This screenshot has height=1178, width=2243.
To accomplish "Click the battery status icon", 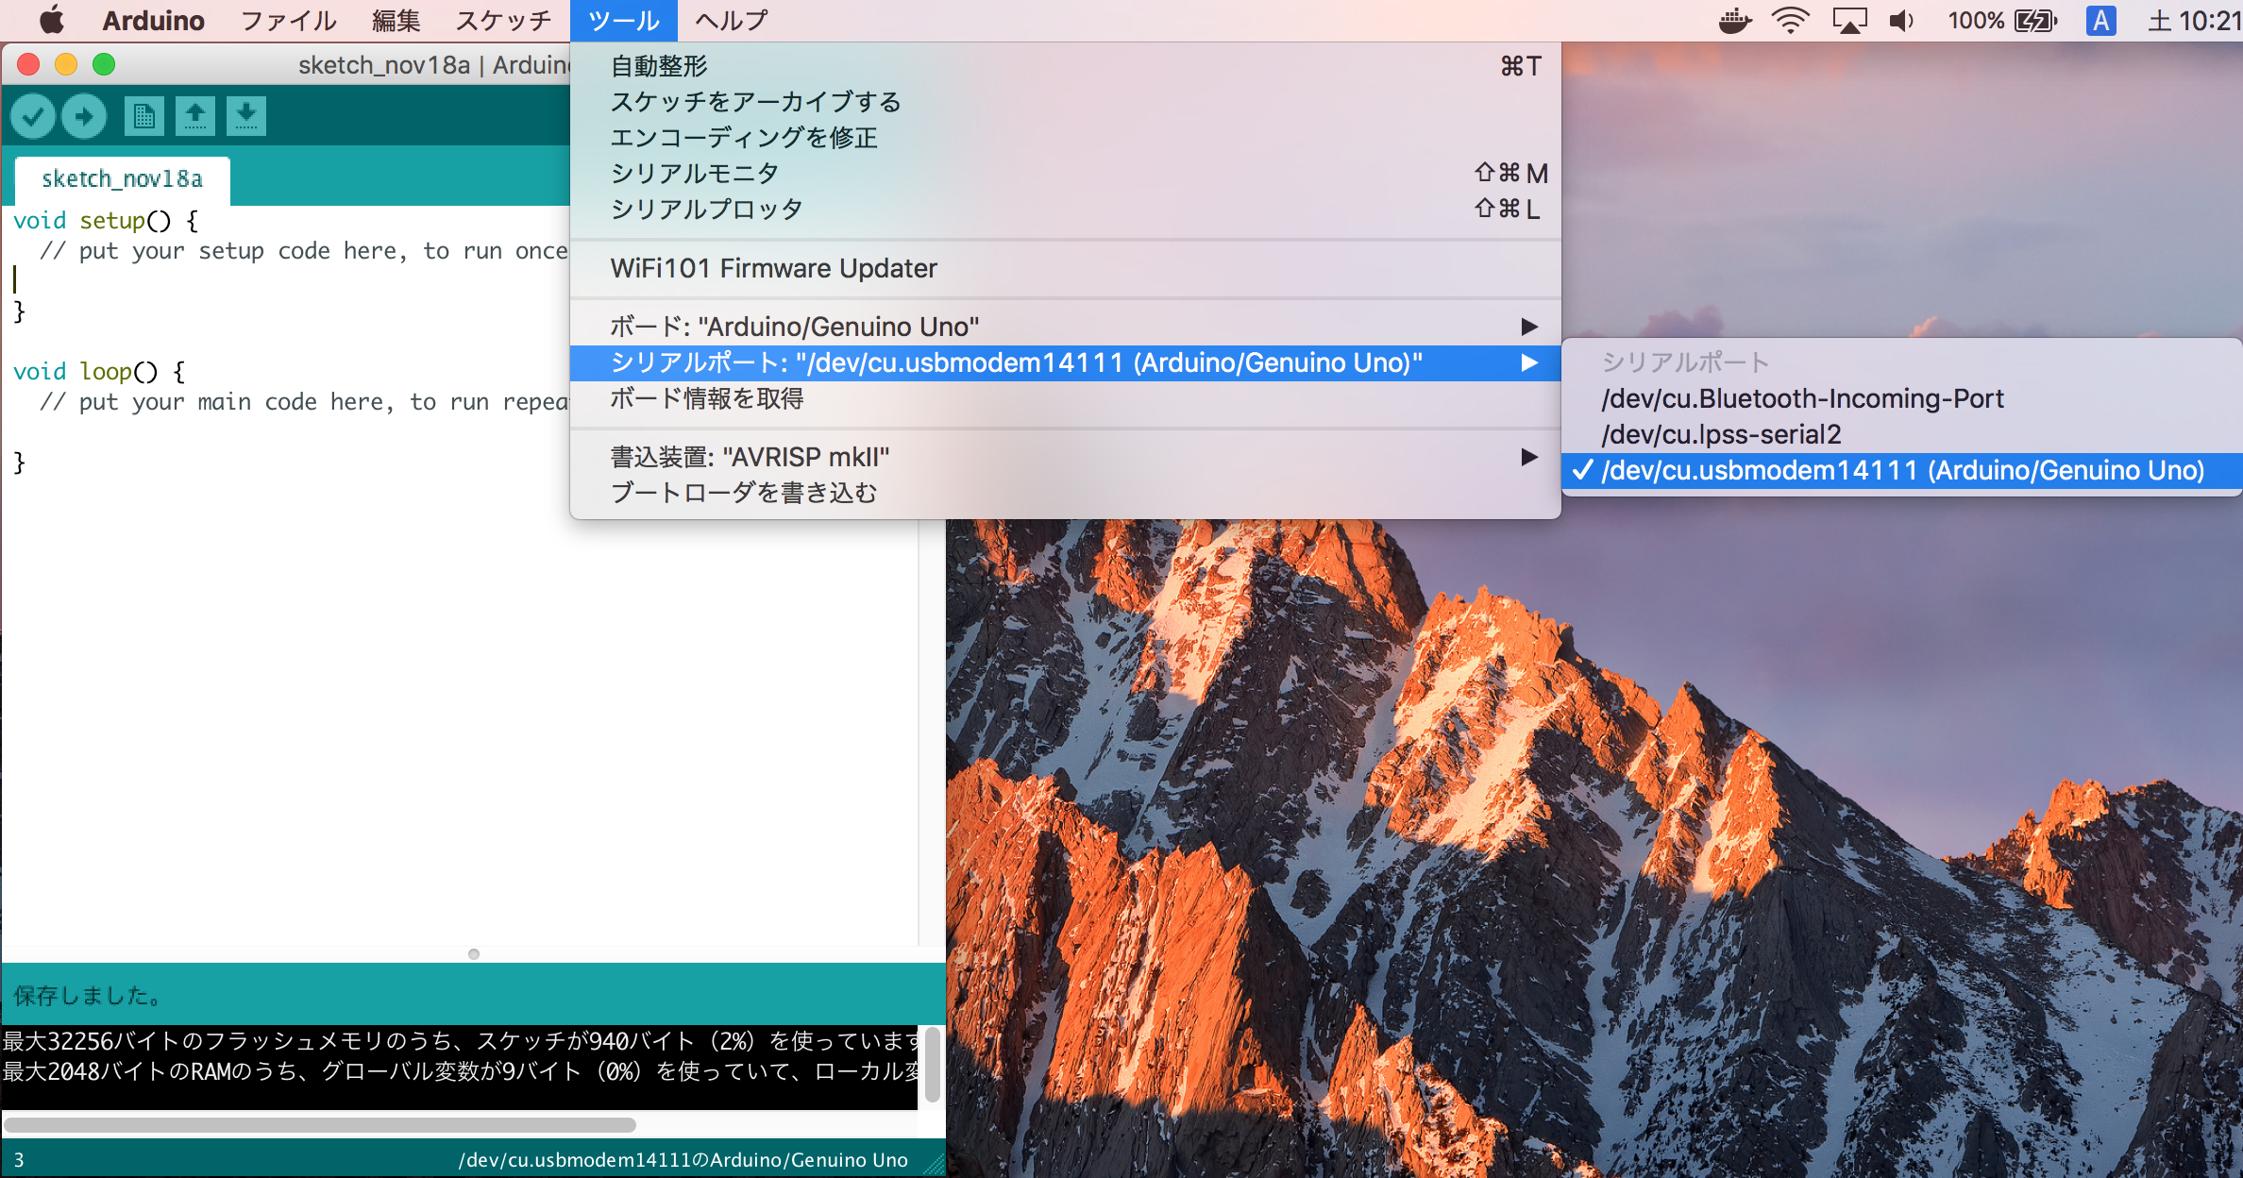I will coord(2036,20).
